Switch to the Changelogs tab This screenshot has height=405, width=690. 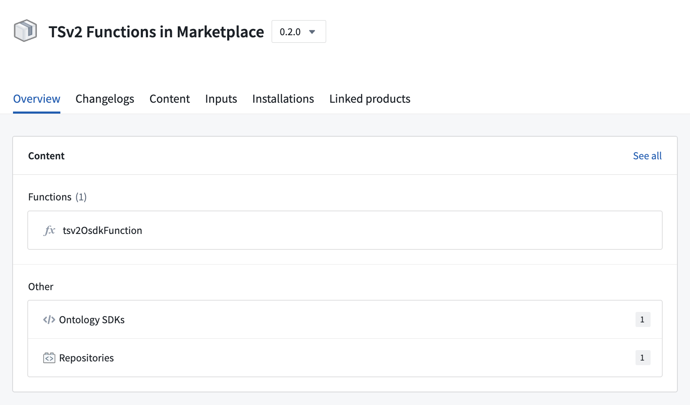[104, 99]
